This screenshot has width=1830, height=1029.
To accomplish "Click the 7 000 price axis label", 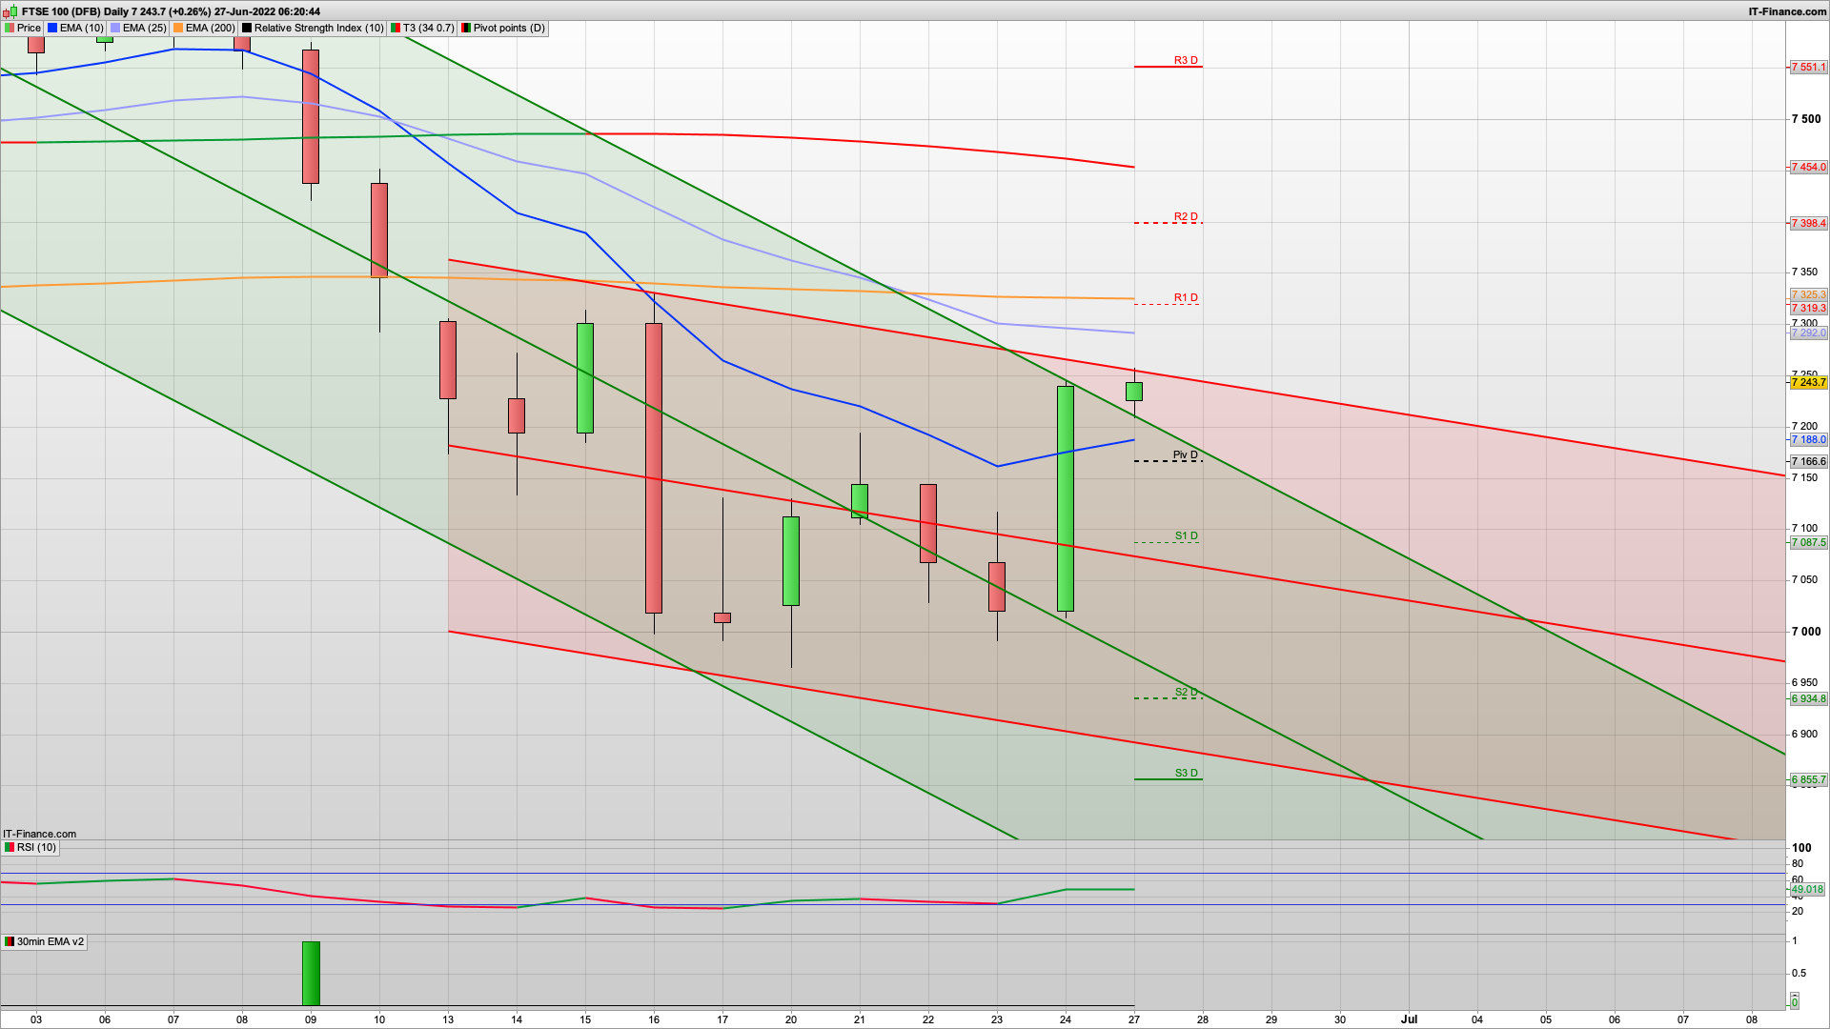I will [x=1806, y=632].
